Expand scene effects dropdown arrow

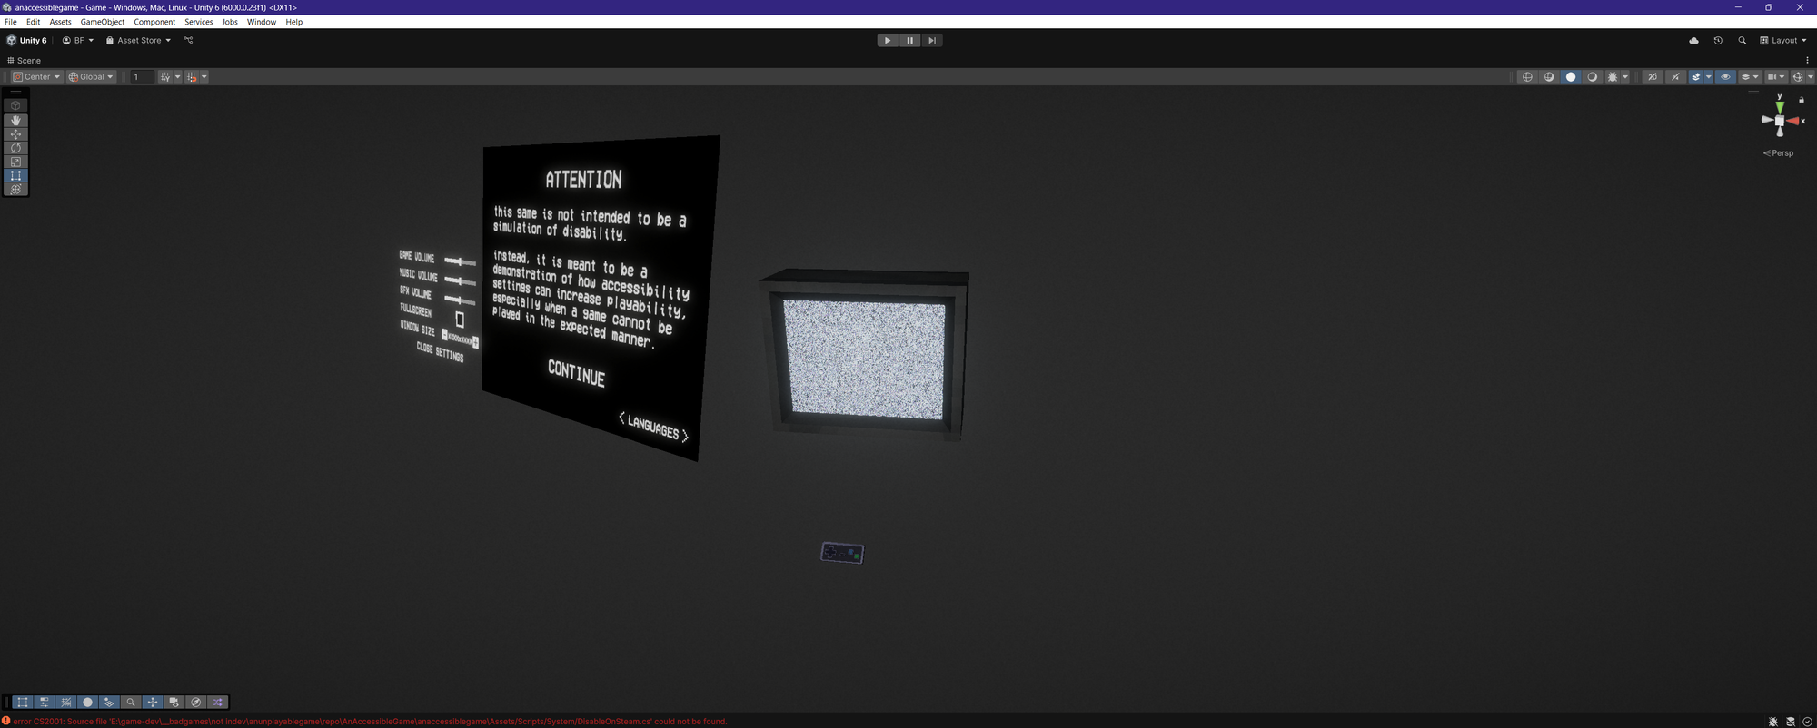(1709, 77)
